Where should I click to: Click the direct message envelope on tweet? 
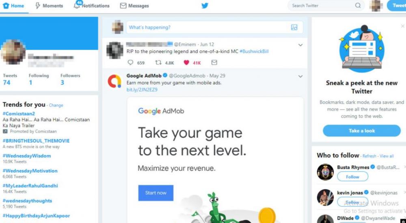(x=214, y=62)
